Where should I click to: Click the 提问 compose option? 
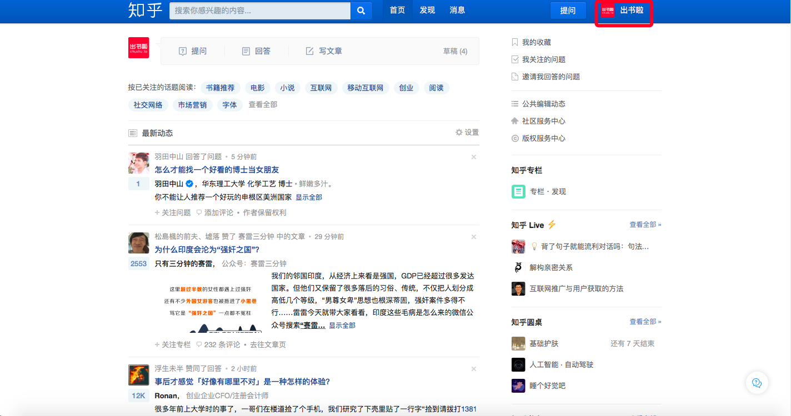pos(192,51)
